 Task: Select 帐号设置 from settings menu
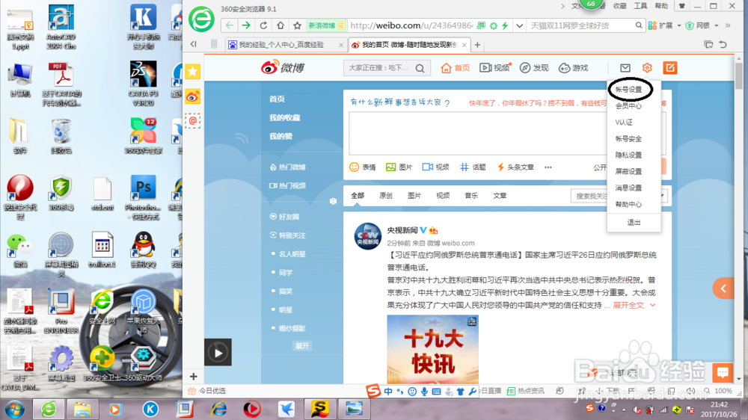[x=628, y=89]
